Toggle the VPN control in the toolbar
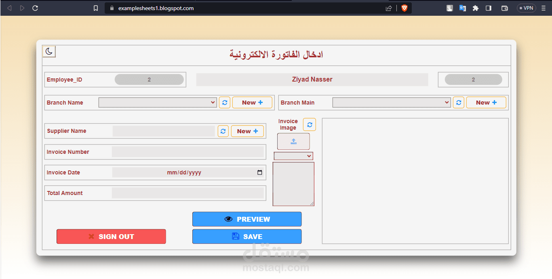Image resolution: width=552 pixels, height=279 pixels. (526, 8)
